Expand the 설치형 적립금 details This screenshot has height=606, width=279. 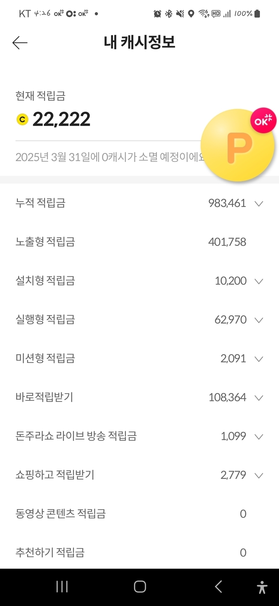(x=258, y=281)
